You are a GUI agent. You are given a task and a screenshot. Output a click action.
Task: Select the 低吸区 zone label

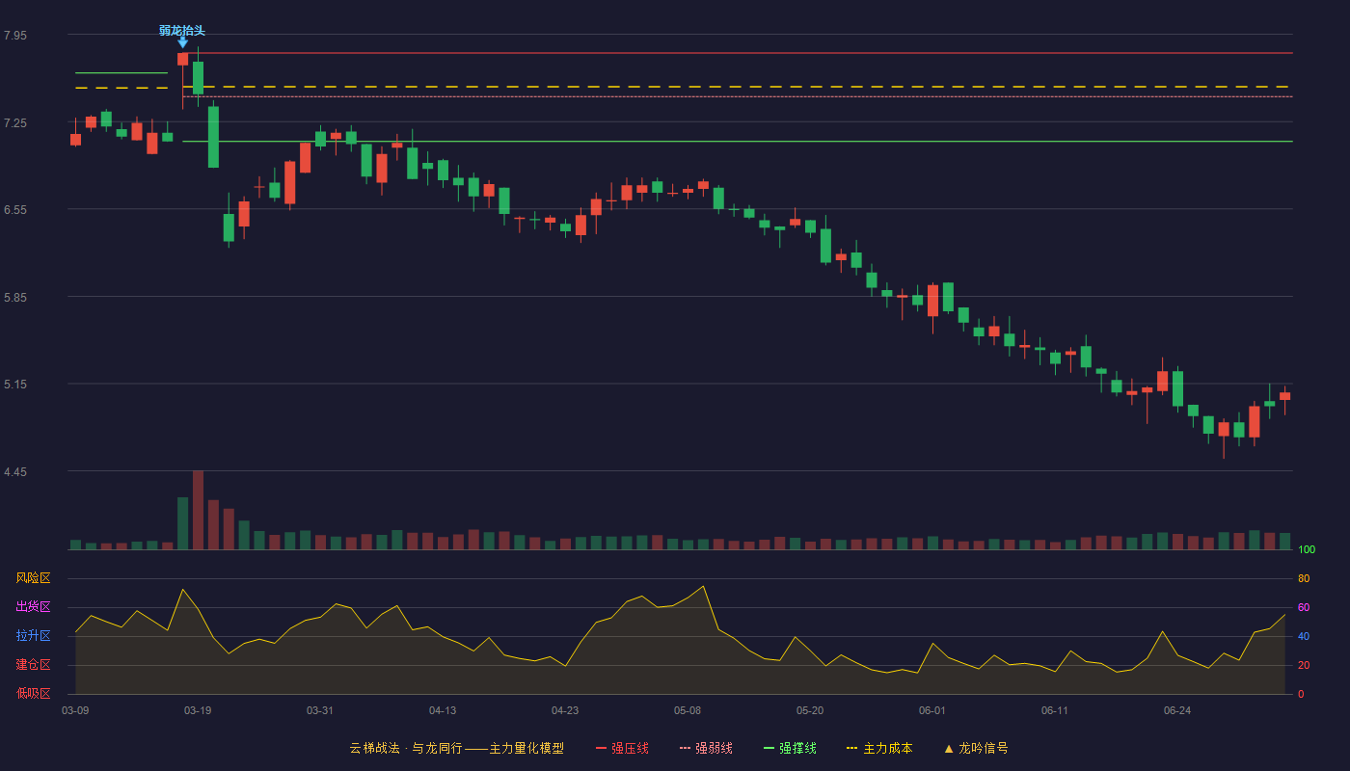(33, 693)
